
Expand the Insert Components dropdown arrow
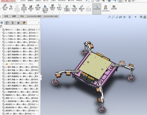tap(5, 13)
